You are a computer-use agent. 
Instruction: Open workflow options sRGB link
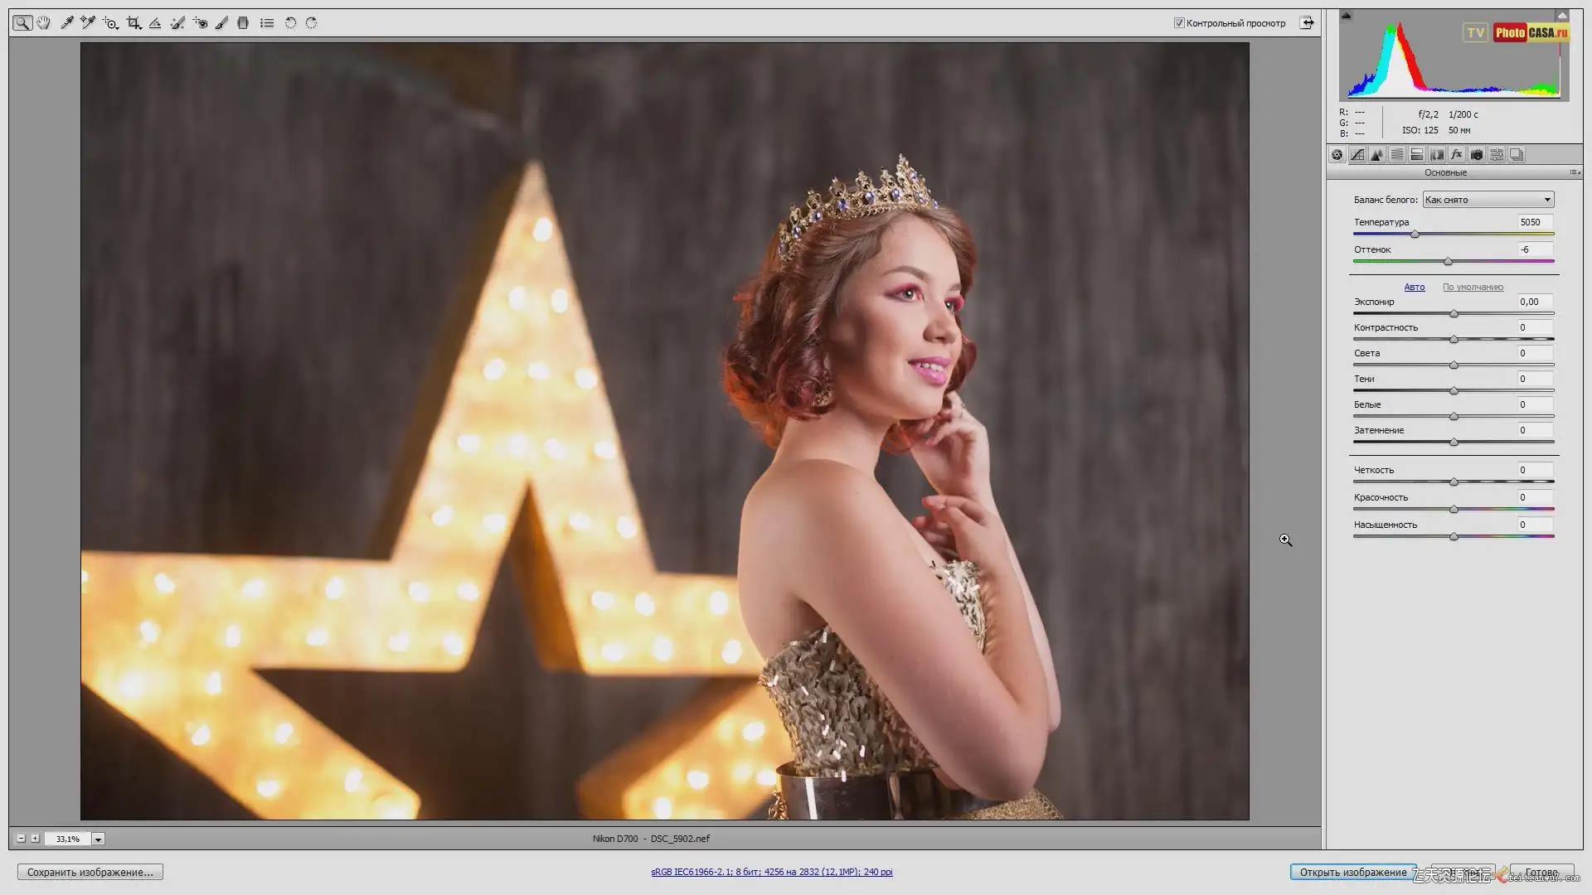click(x=771, y=872)
